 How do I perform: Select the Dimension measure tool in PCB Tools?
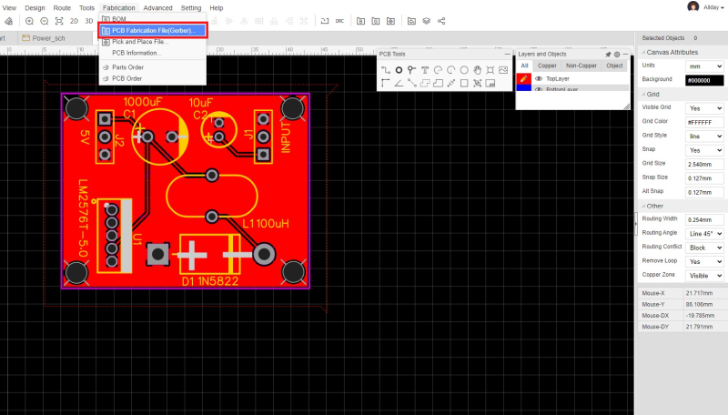click(x=450, y=83)
